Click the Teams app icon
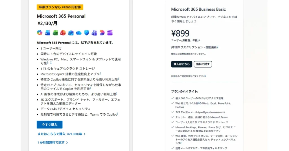Viewport: 289px width, 151px height. pos(94,33)
